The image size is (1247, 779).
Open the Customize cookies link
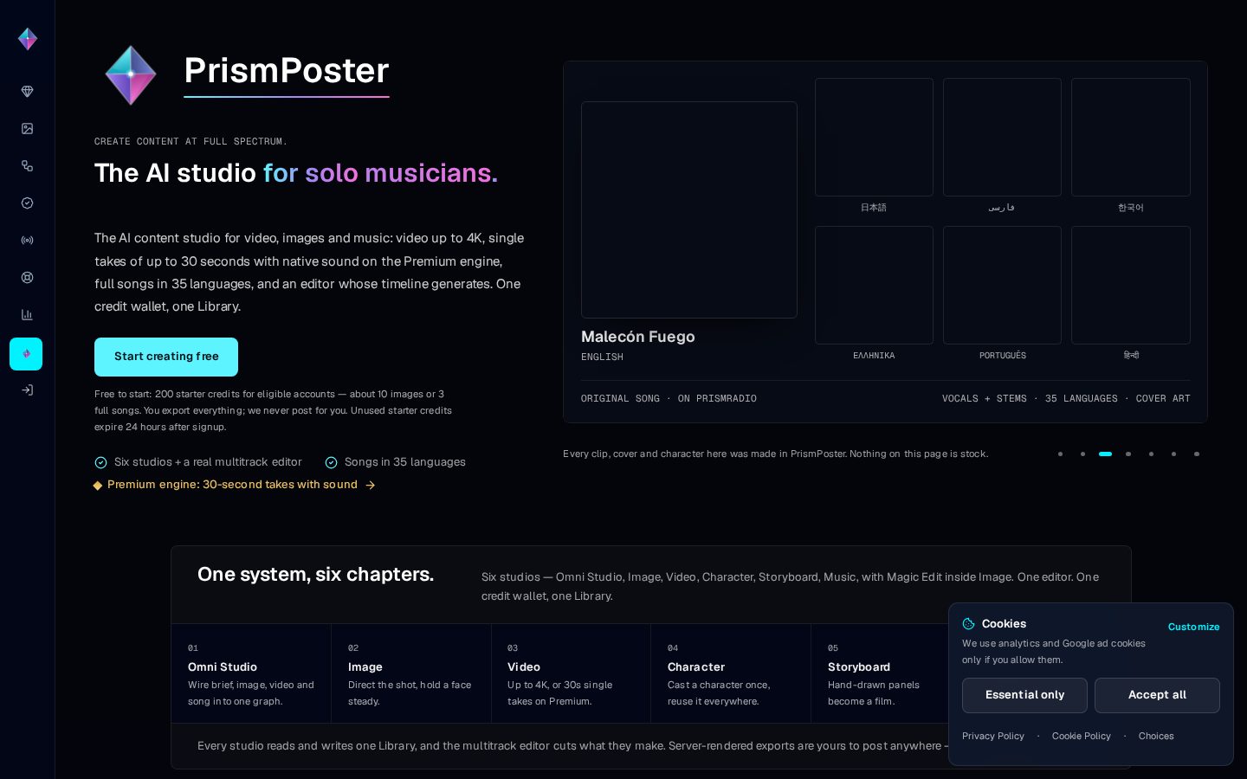(1193, 627)
